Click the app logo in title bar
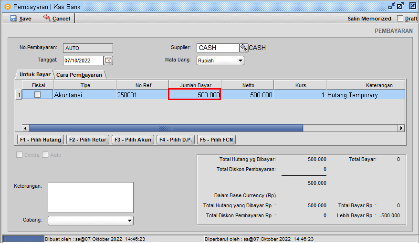 coord(7,7)
